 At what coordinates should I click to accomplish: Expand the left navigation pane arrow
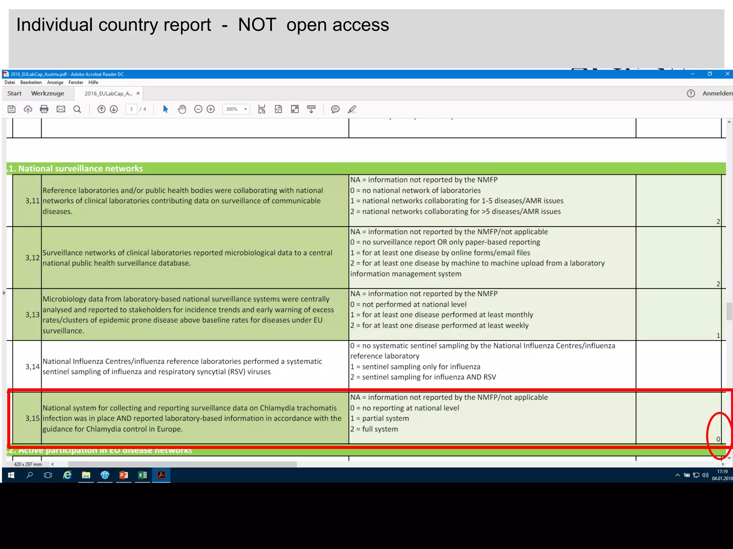4,293
